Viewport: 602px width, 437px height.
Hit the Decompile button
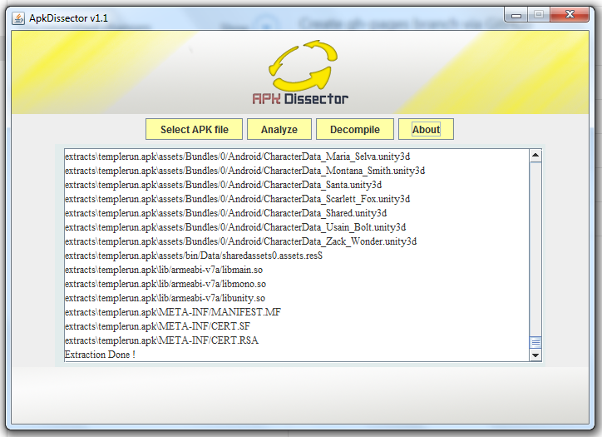355,129
